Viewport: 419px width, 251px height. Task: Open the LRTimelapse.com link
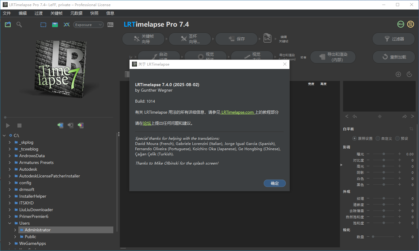tap(237, 112)
